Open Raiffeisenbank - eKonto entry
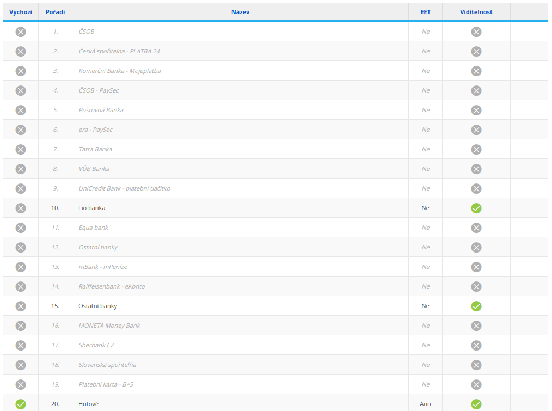The image size is (552, 411). (x=112, y=286)
